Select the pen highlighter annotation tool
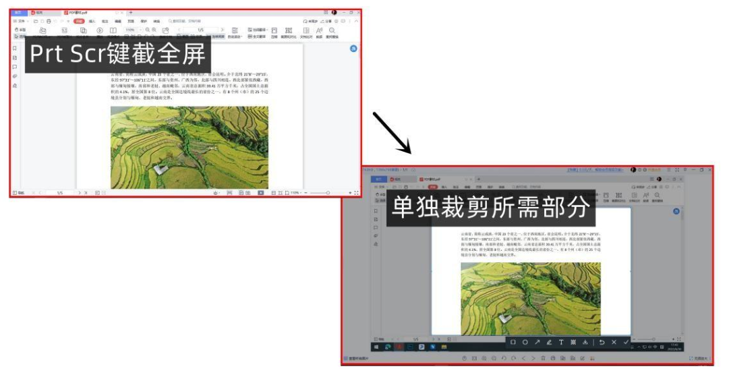Viewport: 731px width, 377px height. pyautogui.click(x=549, y=343)
